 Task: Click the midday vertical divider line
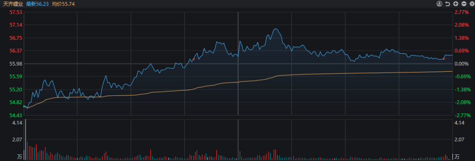[x=238, y=64]
